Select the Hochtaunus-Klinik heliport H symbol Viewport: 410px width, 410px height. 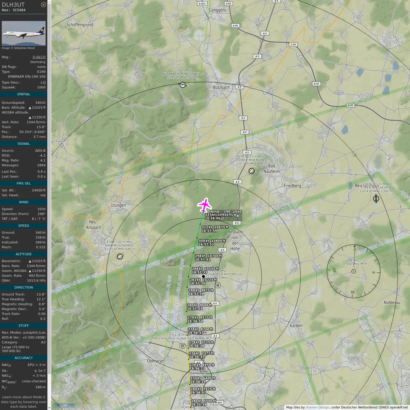[182, 346]
